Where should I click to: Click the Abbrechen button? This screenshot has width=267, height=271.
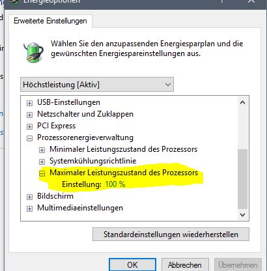pos(185,264)
